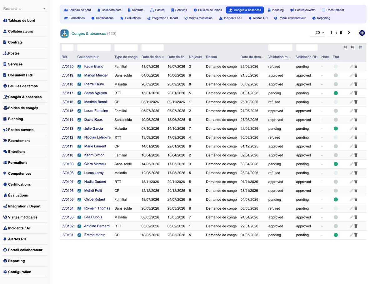Toggle the grey status dot for LV0118
This screenshot has height=284, width=375.
click(336, 84)
